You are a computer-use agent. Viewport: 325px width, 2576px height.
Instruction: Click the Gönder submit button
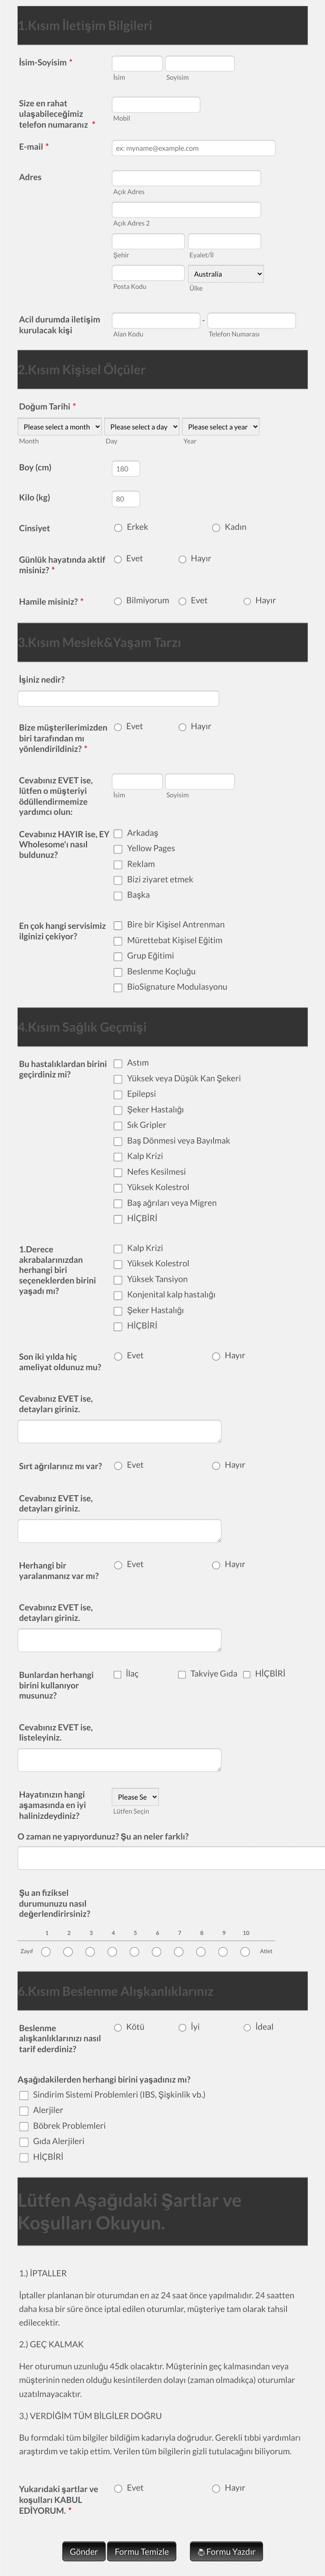tap(83, 2551)
